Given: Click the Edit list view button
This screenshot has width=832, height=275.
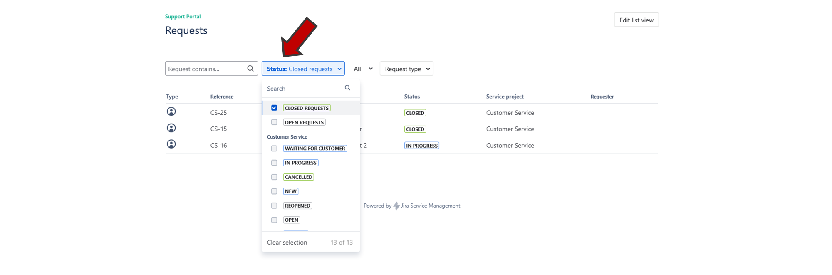Looking at the screenshot, I should tap(636, 20).
